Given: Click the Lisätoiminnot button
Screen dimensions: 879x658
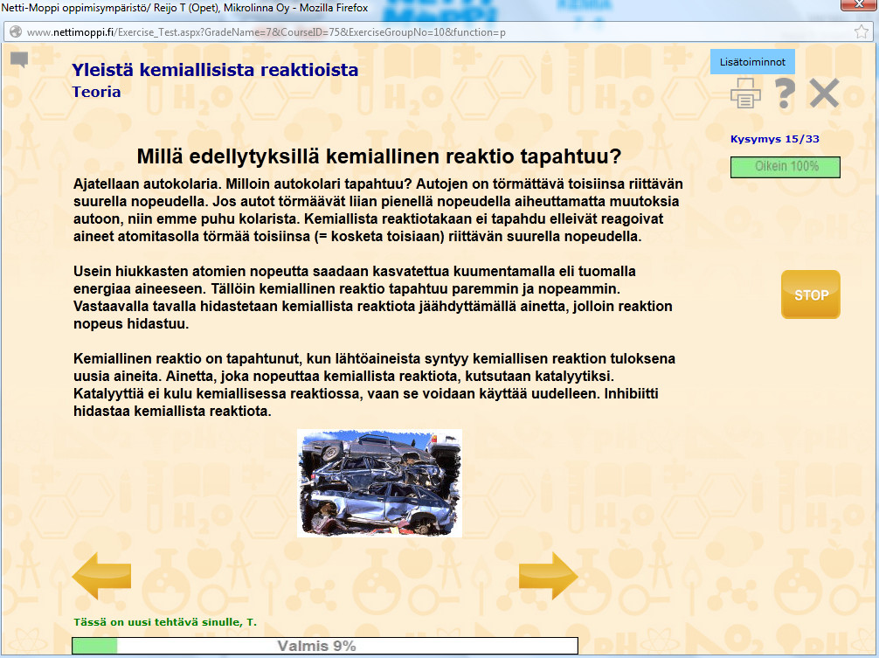Looking at the screenshot, I should (x=752, y=62).
